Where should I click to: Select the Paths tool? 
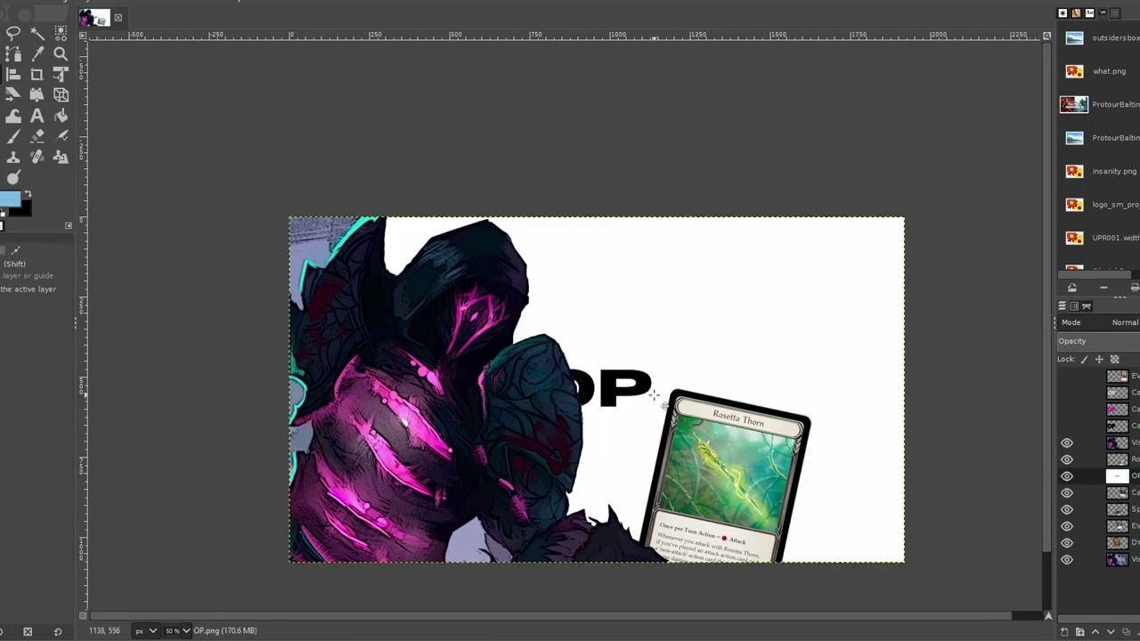[x=13, y=54]
